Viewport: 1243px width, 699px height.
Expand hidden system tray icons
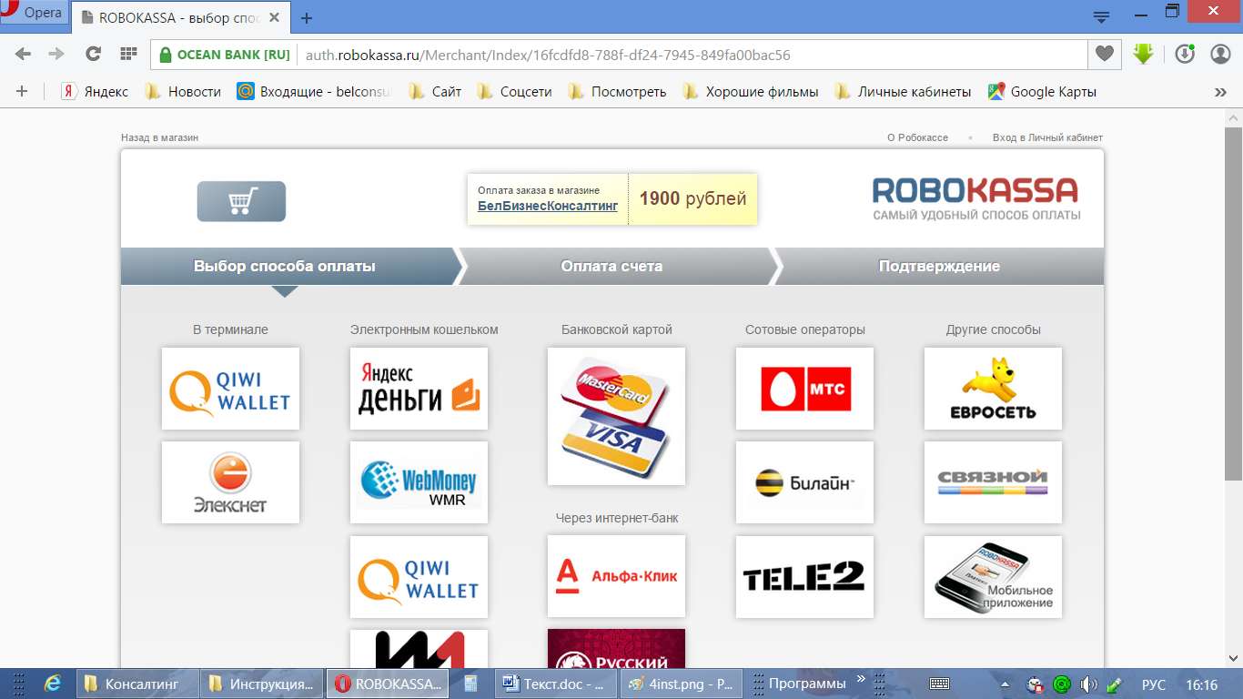(x=1005, y=684)
